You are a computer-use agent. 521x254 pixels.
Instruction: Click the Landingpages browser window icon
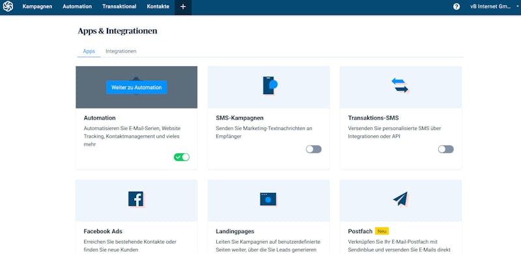pos(268,199)
